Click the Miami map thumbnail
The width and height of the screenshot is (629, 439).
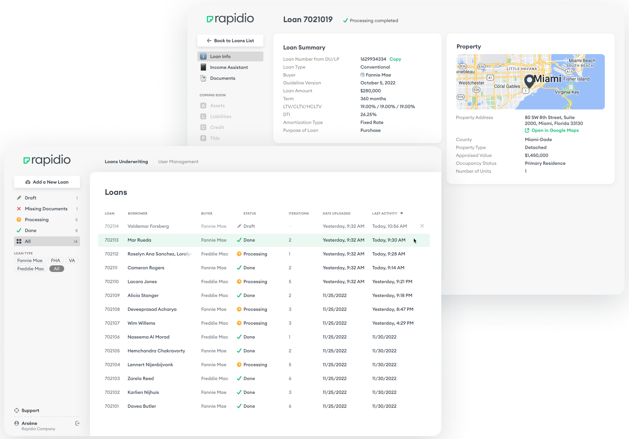click(x=530, y=82)
